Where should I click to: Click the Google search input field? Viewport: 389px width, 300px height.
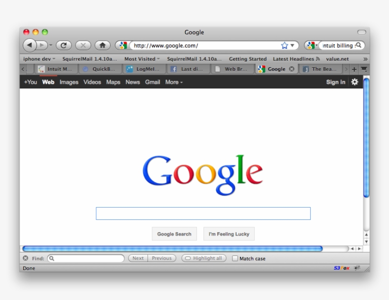click(x=203, y=213)
